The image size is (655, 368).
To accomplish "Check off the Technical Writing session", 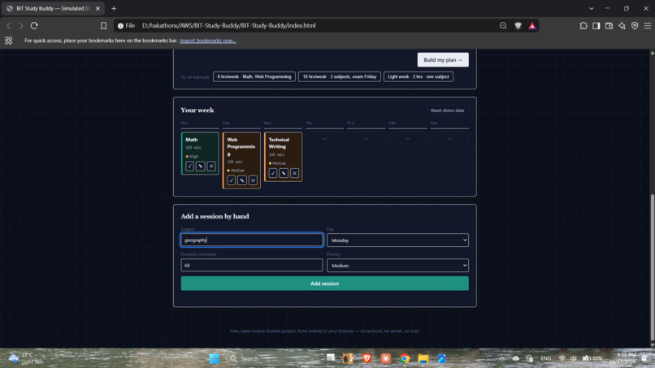I will (273, 173).
